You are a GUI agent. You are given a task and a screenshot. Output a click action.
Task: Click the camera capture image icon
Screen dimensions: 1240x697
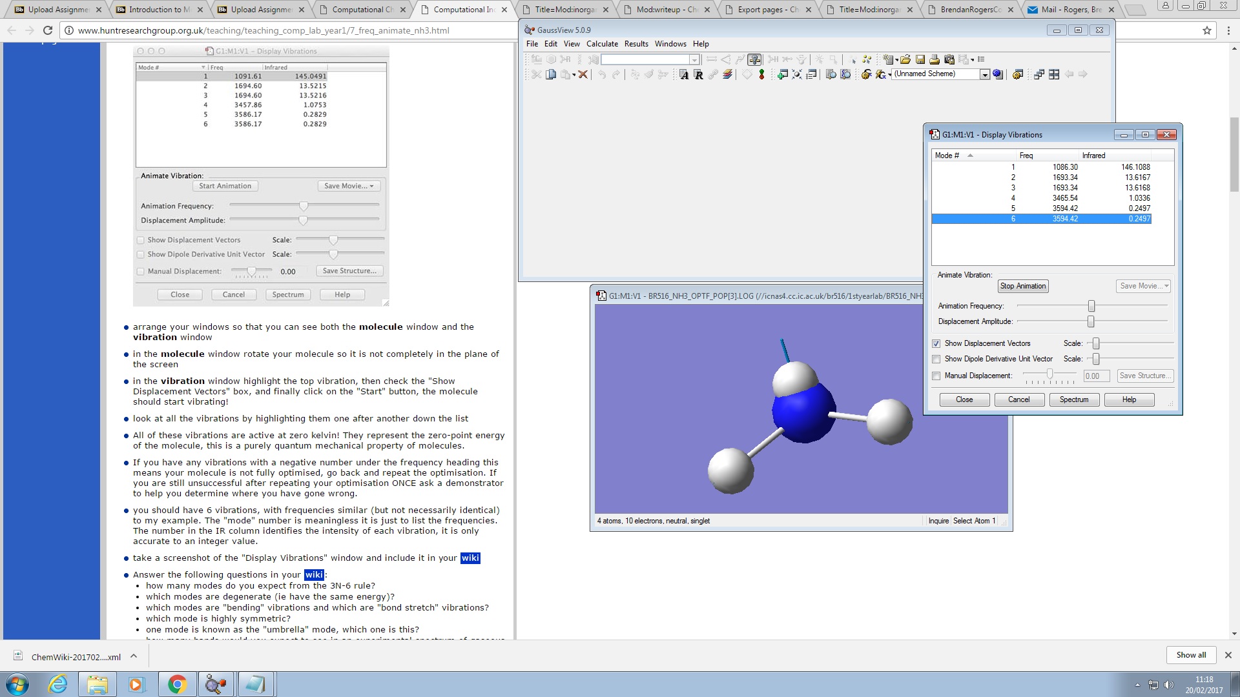pos(949,59)
